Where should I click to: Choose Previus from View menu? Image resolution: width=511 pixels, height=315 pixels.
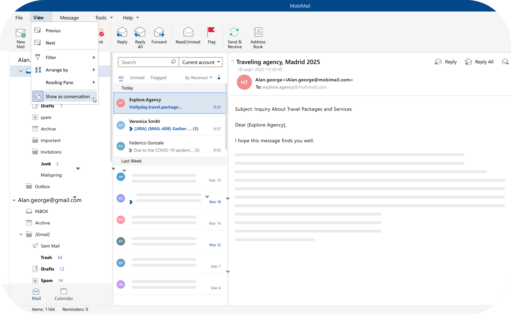[65, 31]
